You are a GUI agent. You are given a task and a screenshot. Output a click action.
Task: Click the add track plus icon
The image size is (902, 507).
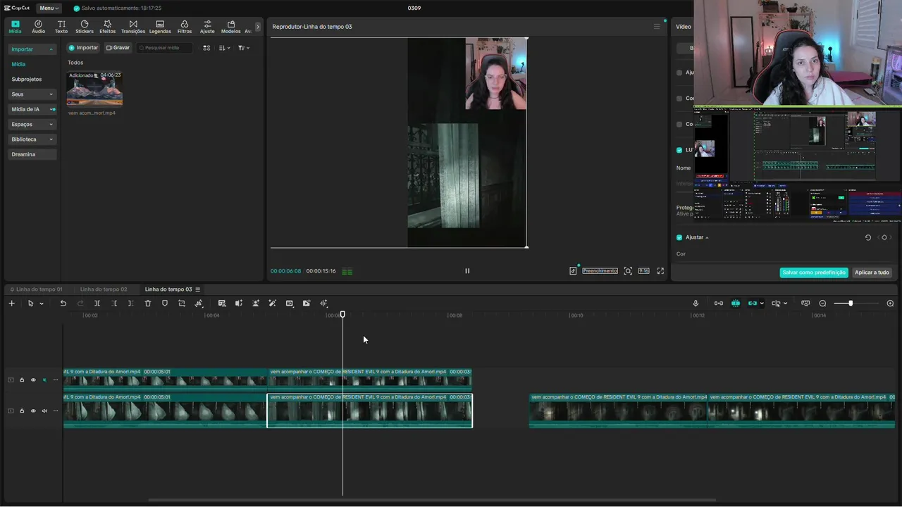coord(11,303)
